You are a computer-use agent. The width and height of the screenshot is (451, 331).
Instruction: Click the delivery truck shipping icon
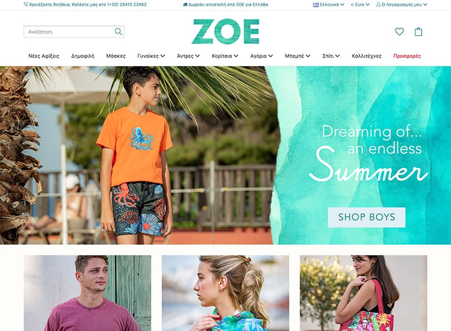click(185, 5)
